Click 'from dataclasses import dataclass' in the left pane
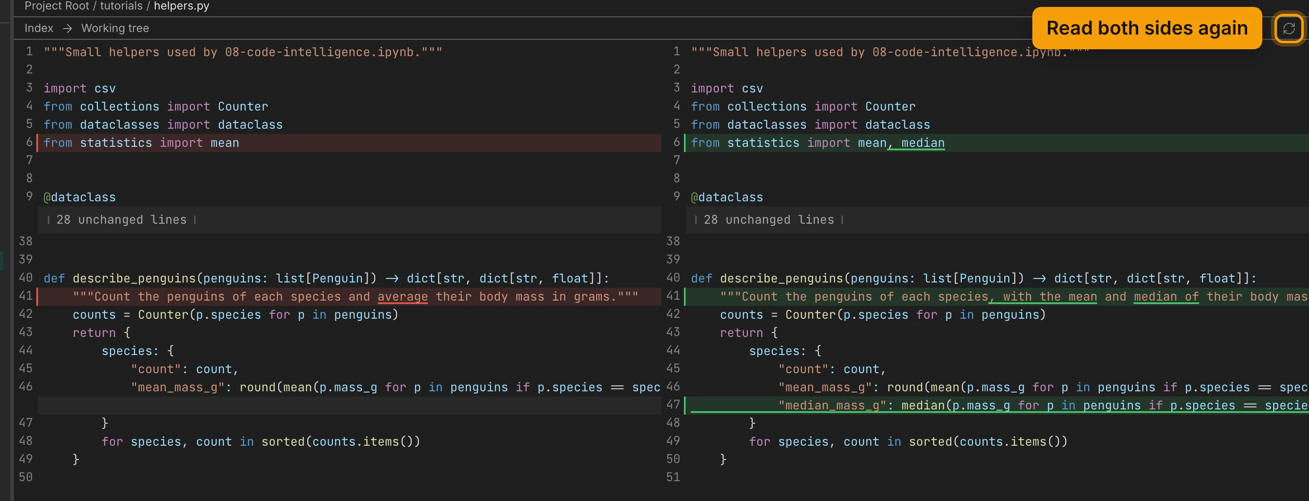Viewport: 1309px width, 501px height. [163, 125]
